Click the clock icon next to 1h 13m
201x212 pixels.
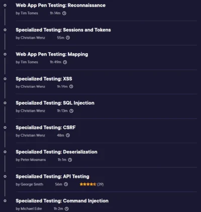[x=71, y=111]
